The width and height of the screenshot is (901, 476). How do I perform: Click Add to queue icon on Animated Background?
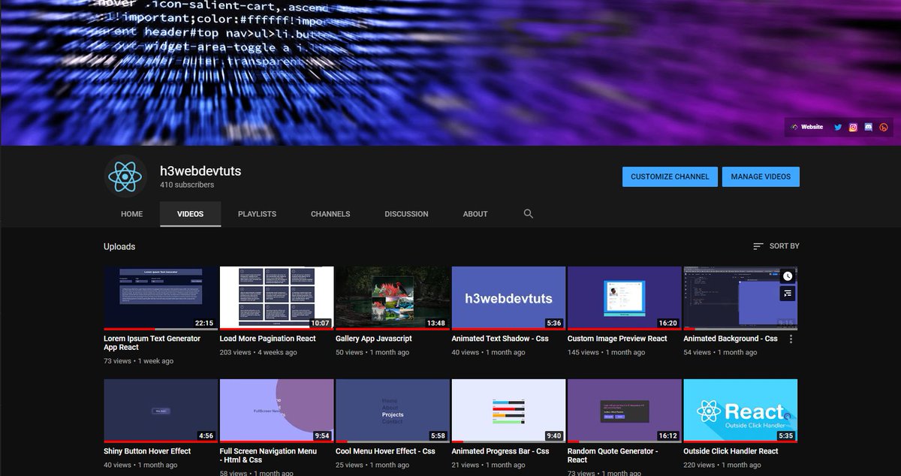[x=787, y=294]
